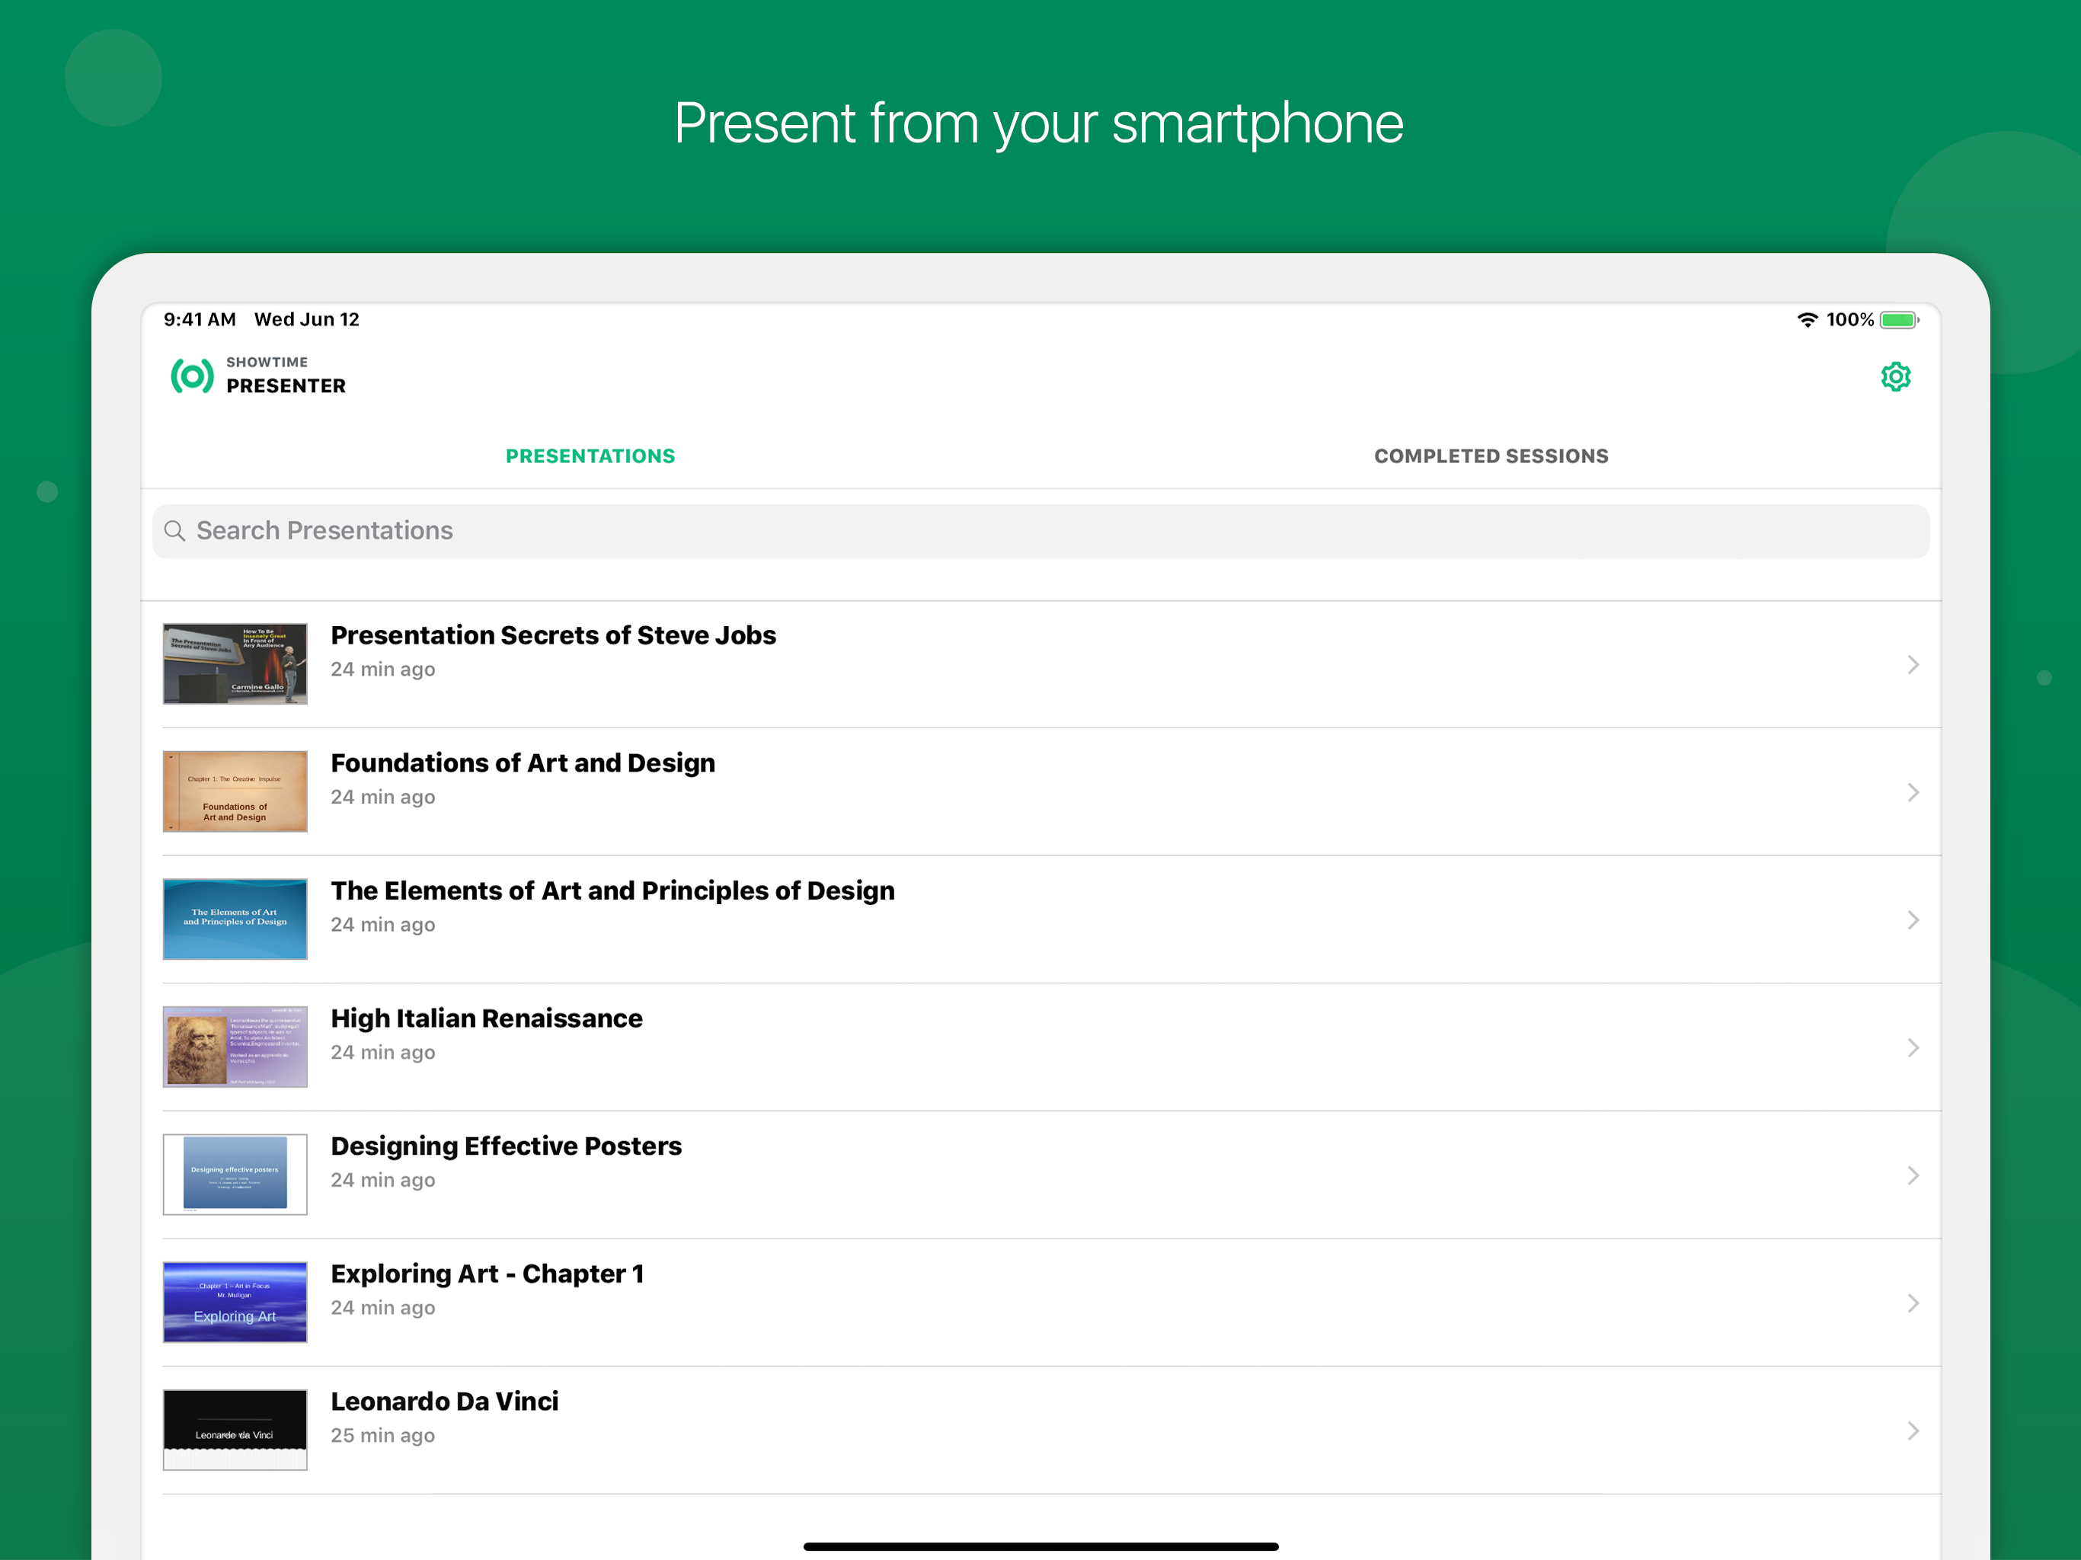Open the Steve Jobs presentation thumbnail
The width and height of the screenshot is (2081, 1560).
click(x=235, y=663)
